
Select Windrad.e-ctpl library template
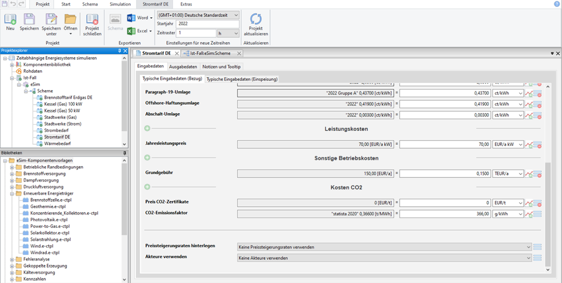point(44,253)
